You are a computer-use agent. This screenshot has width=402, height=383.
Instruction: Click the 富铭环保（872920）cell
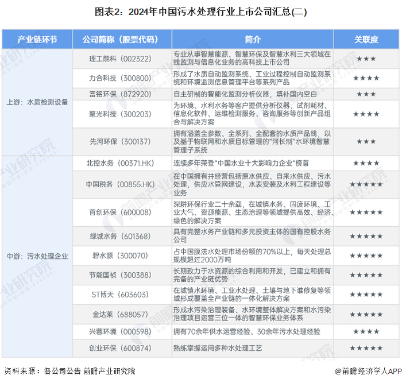(x=122, y=94)
